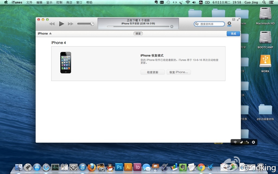Click the 检查更新 button
Image resolution: width=278 pixels, height=174 pixels.
[153, 72]
